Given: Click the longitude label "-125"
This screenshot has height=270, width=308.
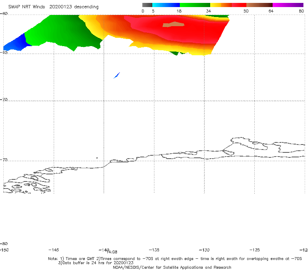Looking at the screenshot, I should tap(255, 250).
